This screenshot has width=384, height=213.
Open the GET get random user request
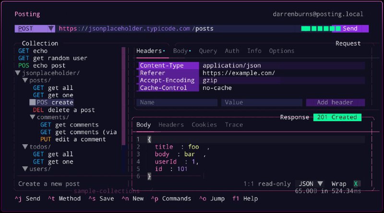click(53, 58)
